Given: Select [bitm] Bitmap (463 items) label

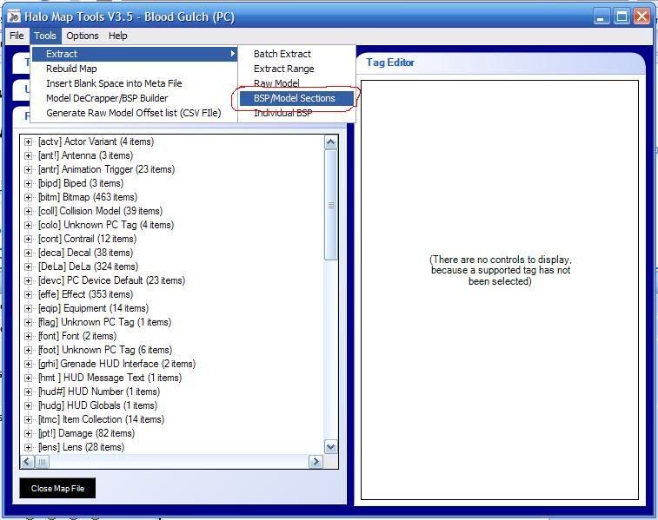Looking at the screenshot, I should tap(88, 197).
